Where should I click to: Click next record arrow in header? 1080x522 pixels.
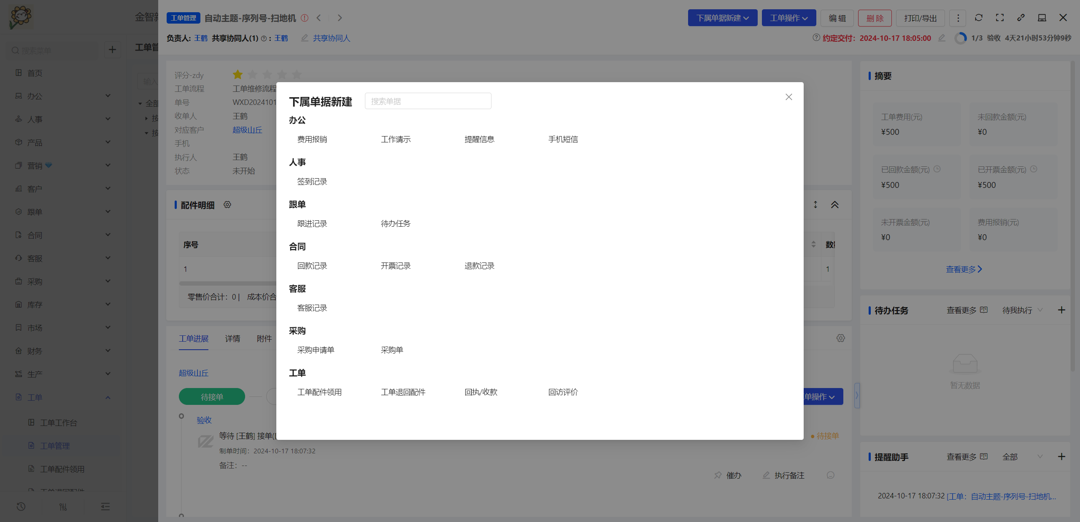340,18
